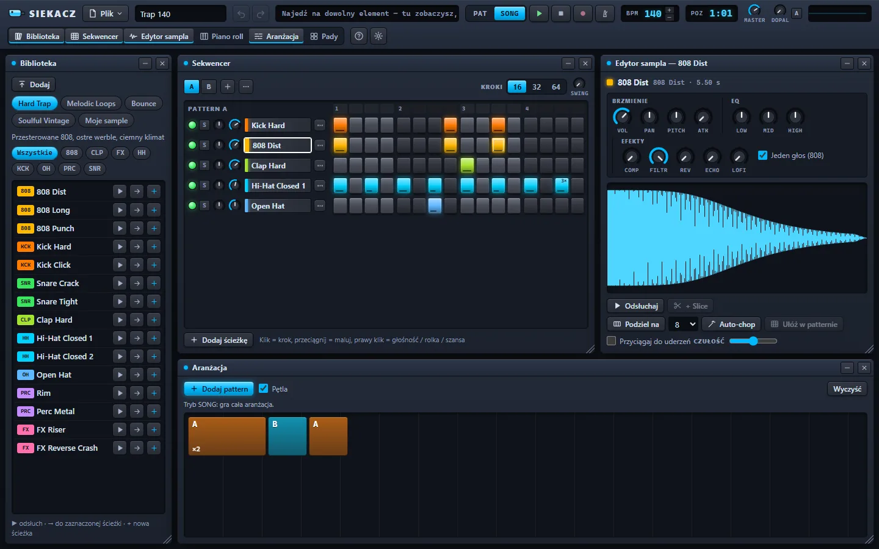
Task: Click Dodaj ścieżkę to add a track
Action: (219, 340)
